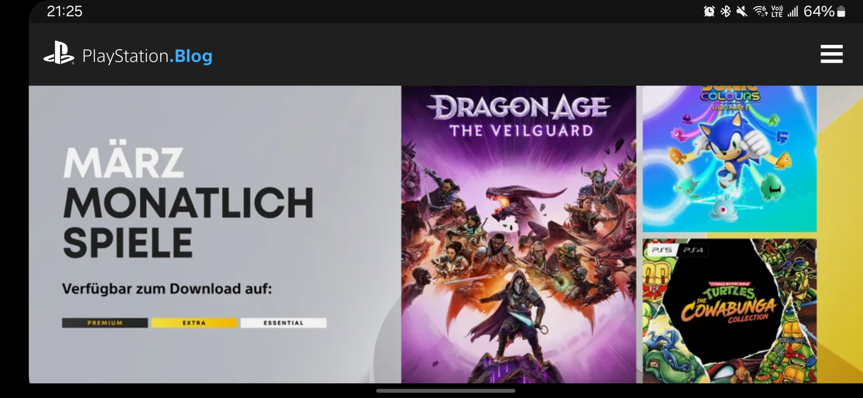Select the Dragon Age The Veilguard cover
Image resolution: width=863 pixels, height=398 pixels.
pos(518,234)
